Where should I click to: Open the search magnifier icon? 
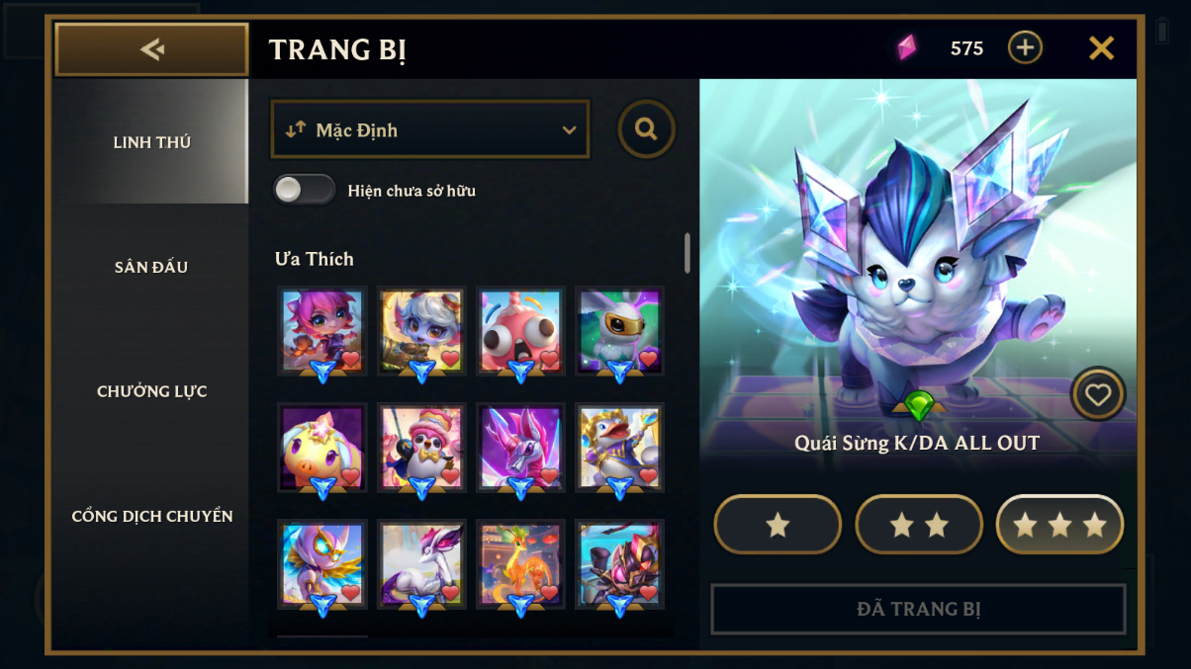tap(646, 129)
